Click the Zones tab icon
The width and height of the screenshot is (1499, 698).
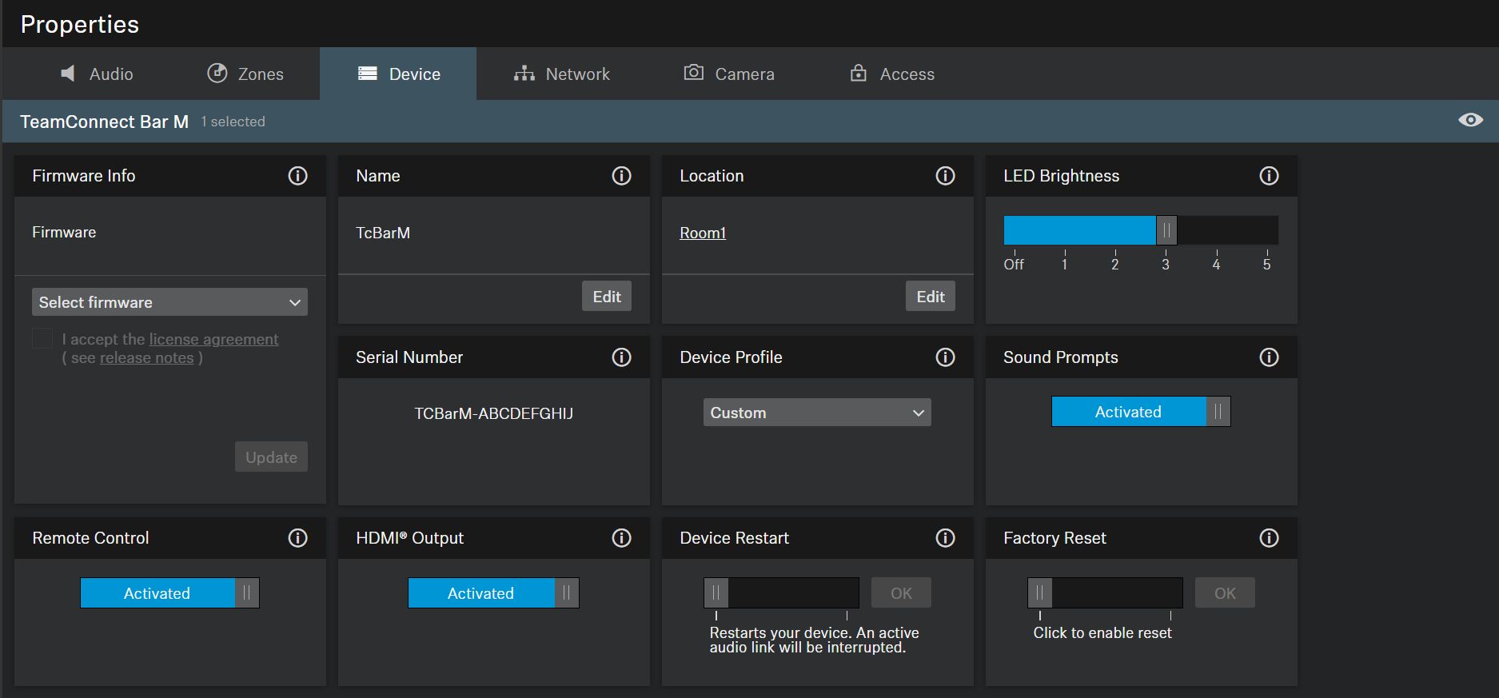coord(217,73)
